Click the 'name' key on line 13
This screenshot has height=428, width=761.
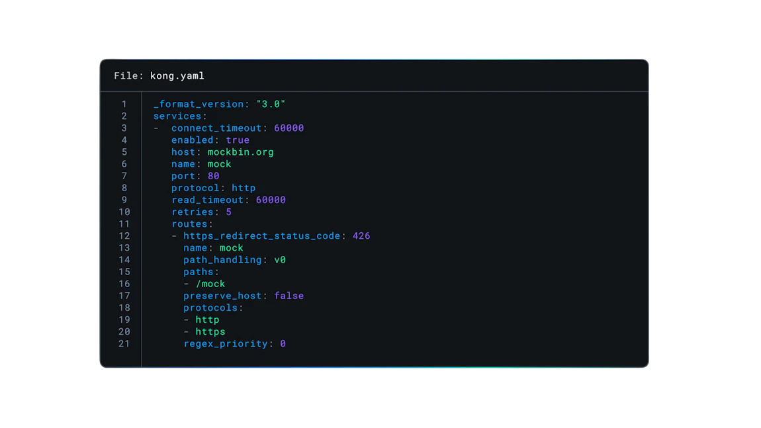[195, 248]
